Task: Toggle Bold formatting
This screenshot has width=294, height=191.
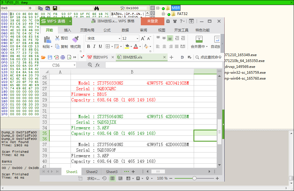Action: [x=88, y=46]
